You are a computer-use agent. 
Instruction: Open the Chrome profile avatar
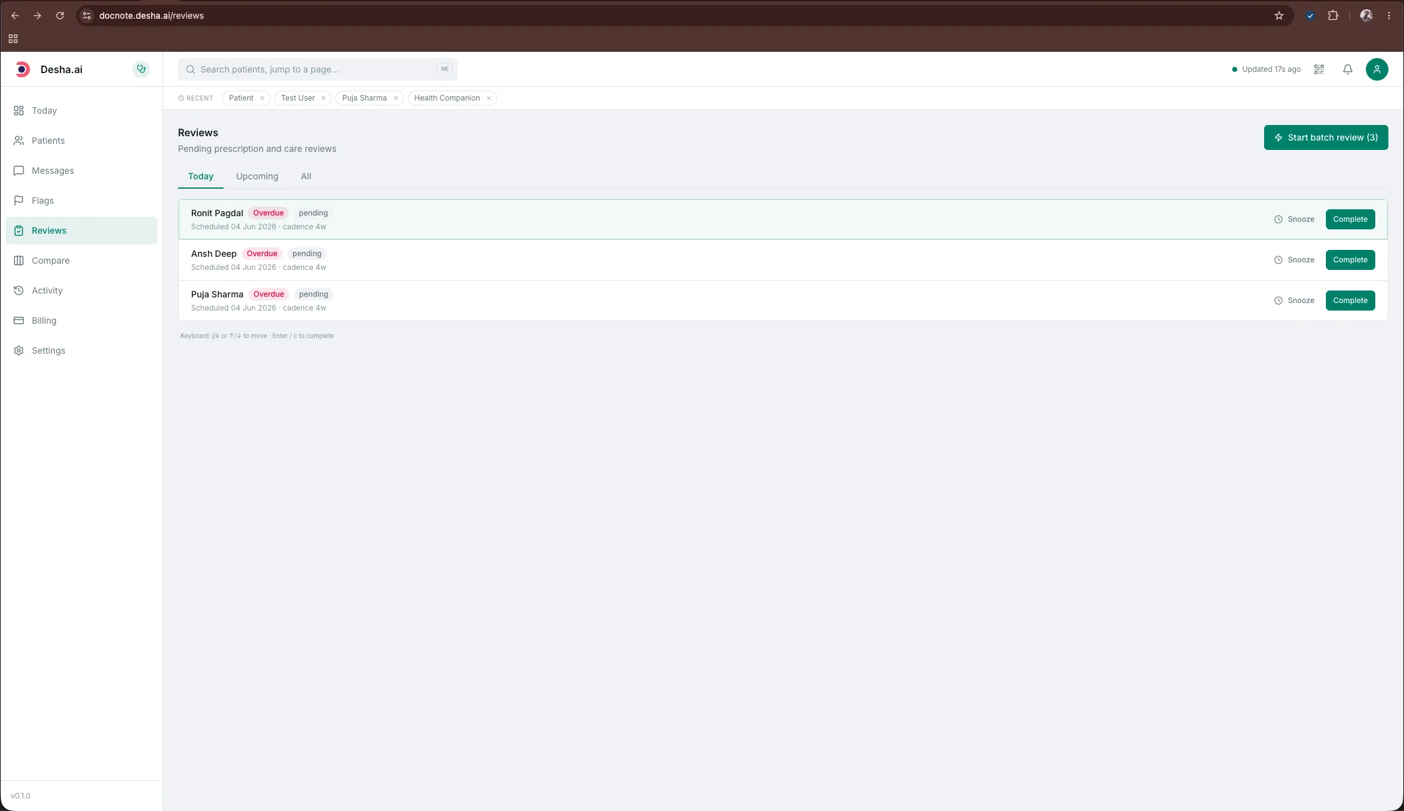pyautogui.click(x=1367, y=16)
